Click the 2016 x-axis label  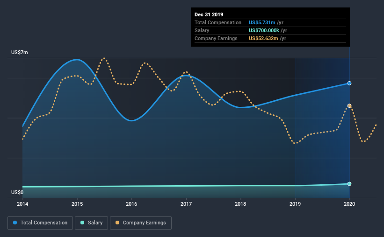pos(131,204)
